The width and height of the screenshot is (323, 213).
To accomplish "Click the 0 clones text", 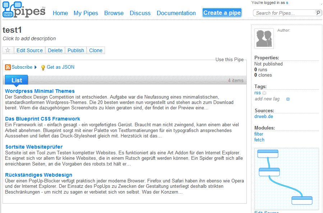I will click(263, 75).
